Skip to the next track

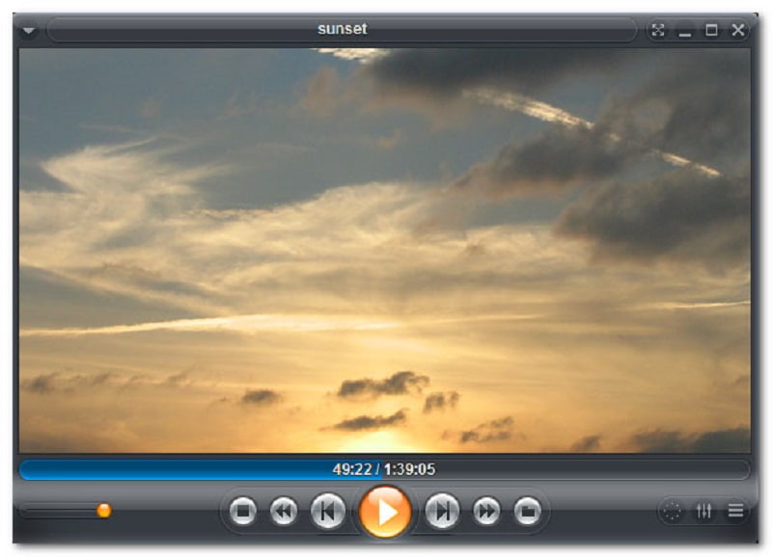tap(442, 512)
